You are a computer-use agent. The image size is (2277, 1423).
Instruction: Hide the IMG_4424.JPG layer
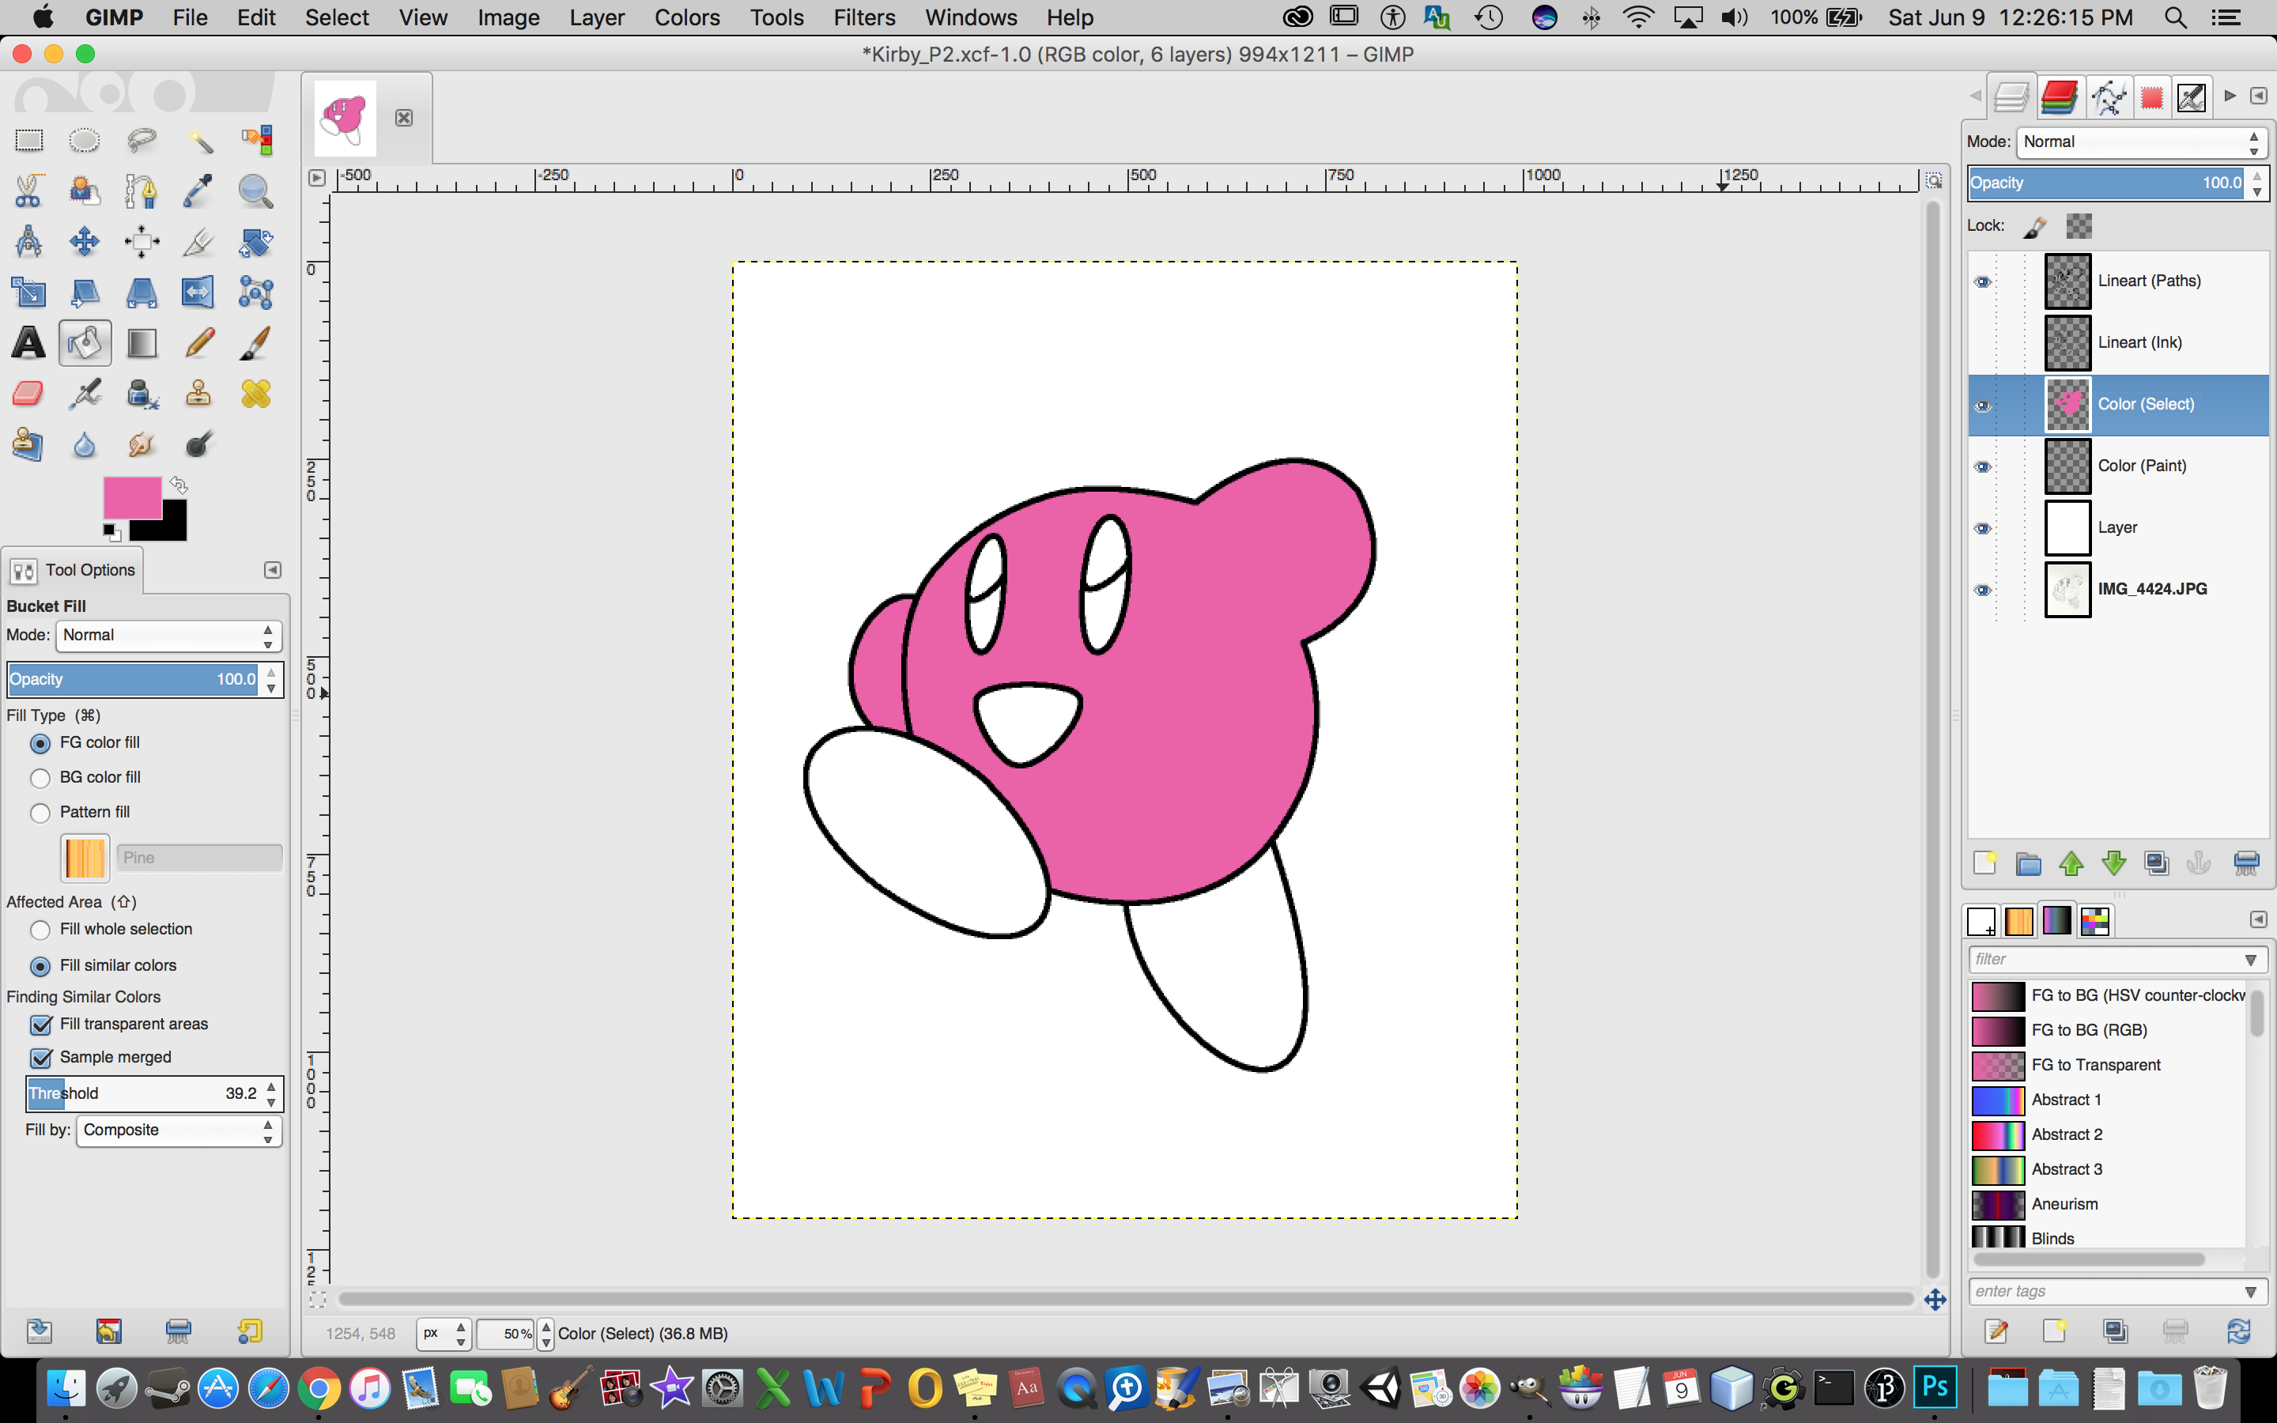(1983, 590)
